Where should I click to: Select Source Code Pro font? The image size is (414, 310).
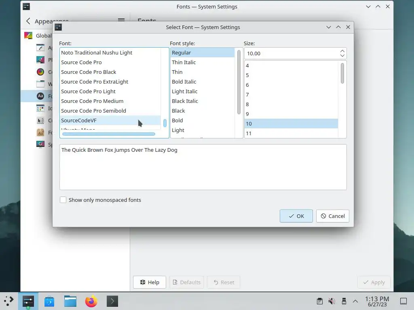[110, 62]
